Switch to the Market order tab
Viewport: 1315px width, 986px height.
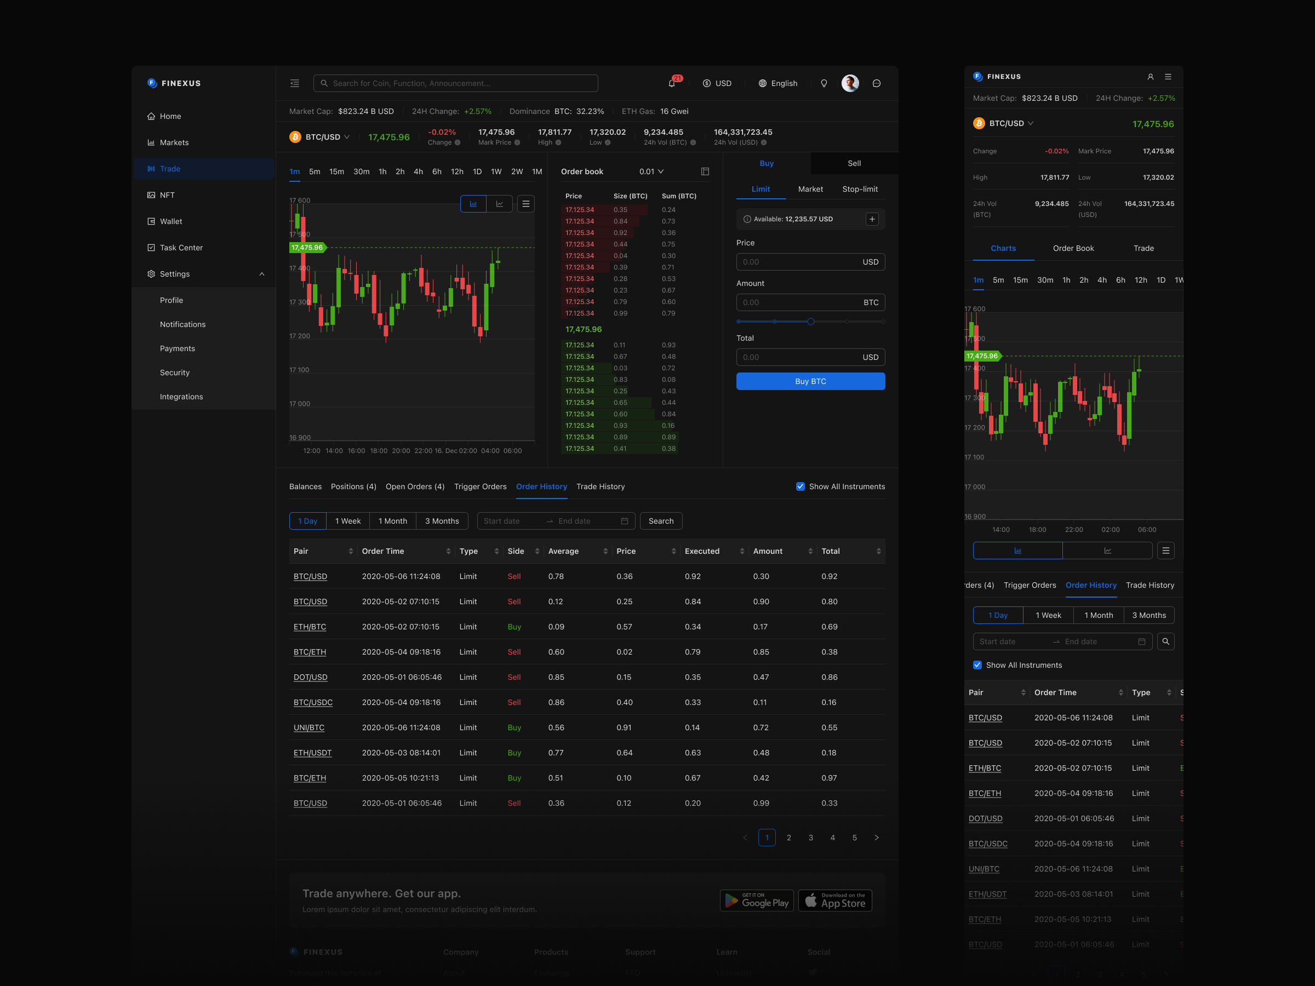tap(810, 189)
